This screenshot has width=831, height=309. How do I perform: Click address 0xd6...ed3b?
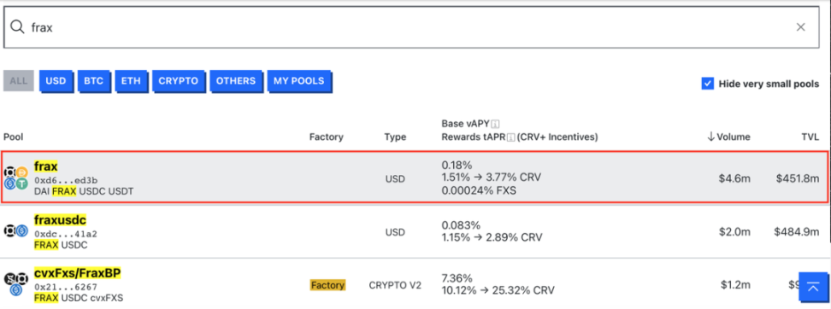pos(66,180)
